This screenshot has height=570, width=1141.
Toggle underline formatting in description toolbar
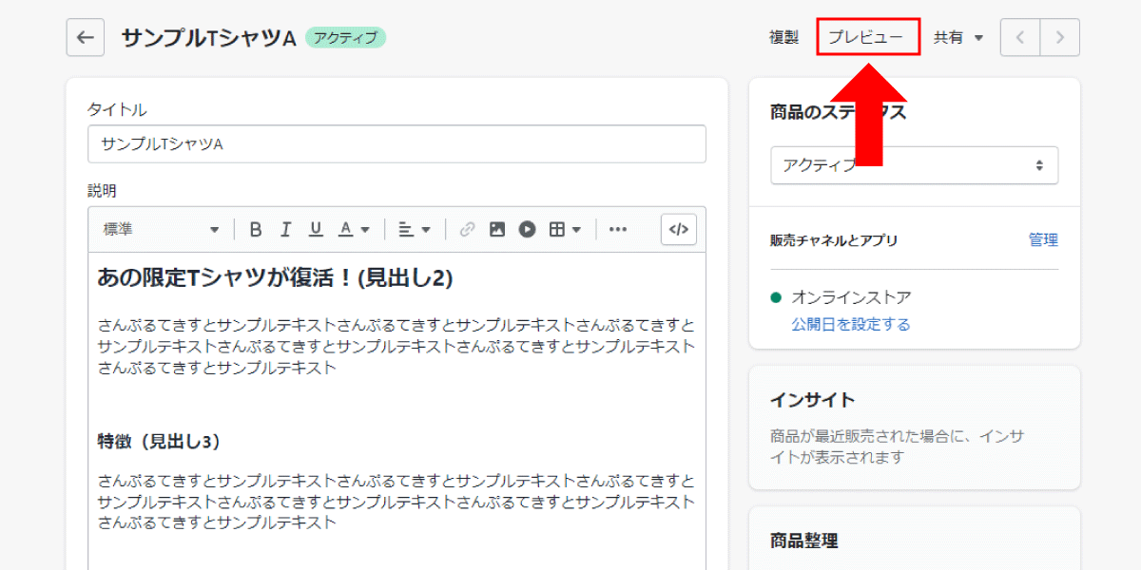[316, 229]
